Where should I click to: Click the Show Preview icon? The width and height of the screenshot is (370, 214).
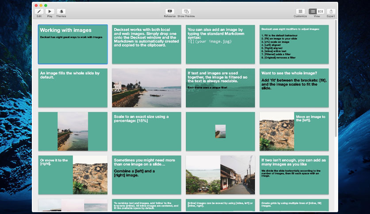(x=186, y=11)
